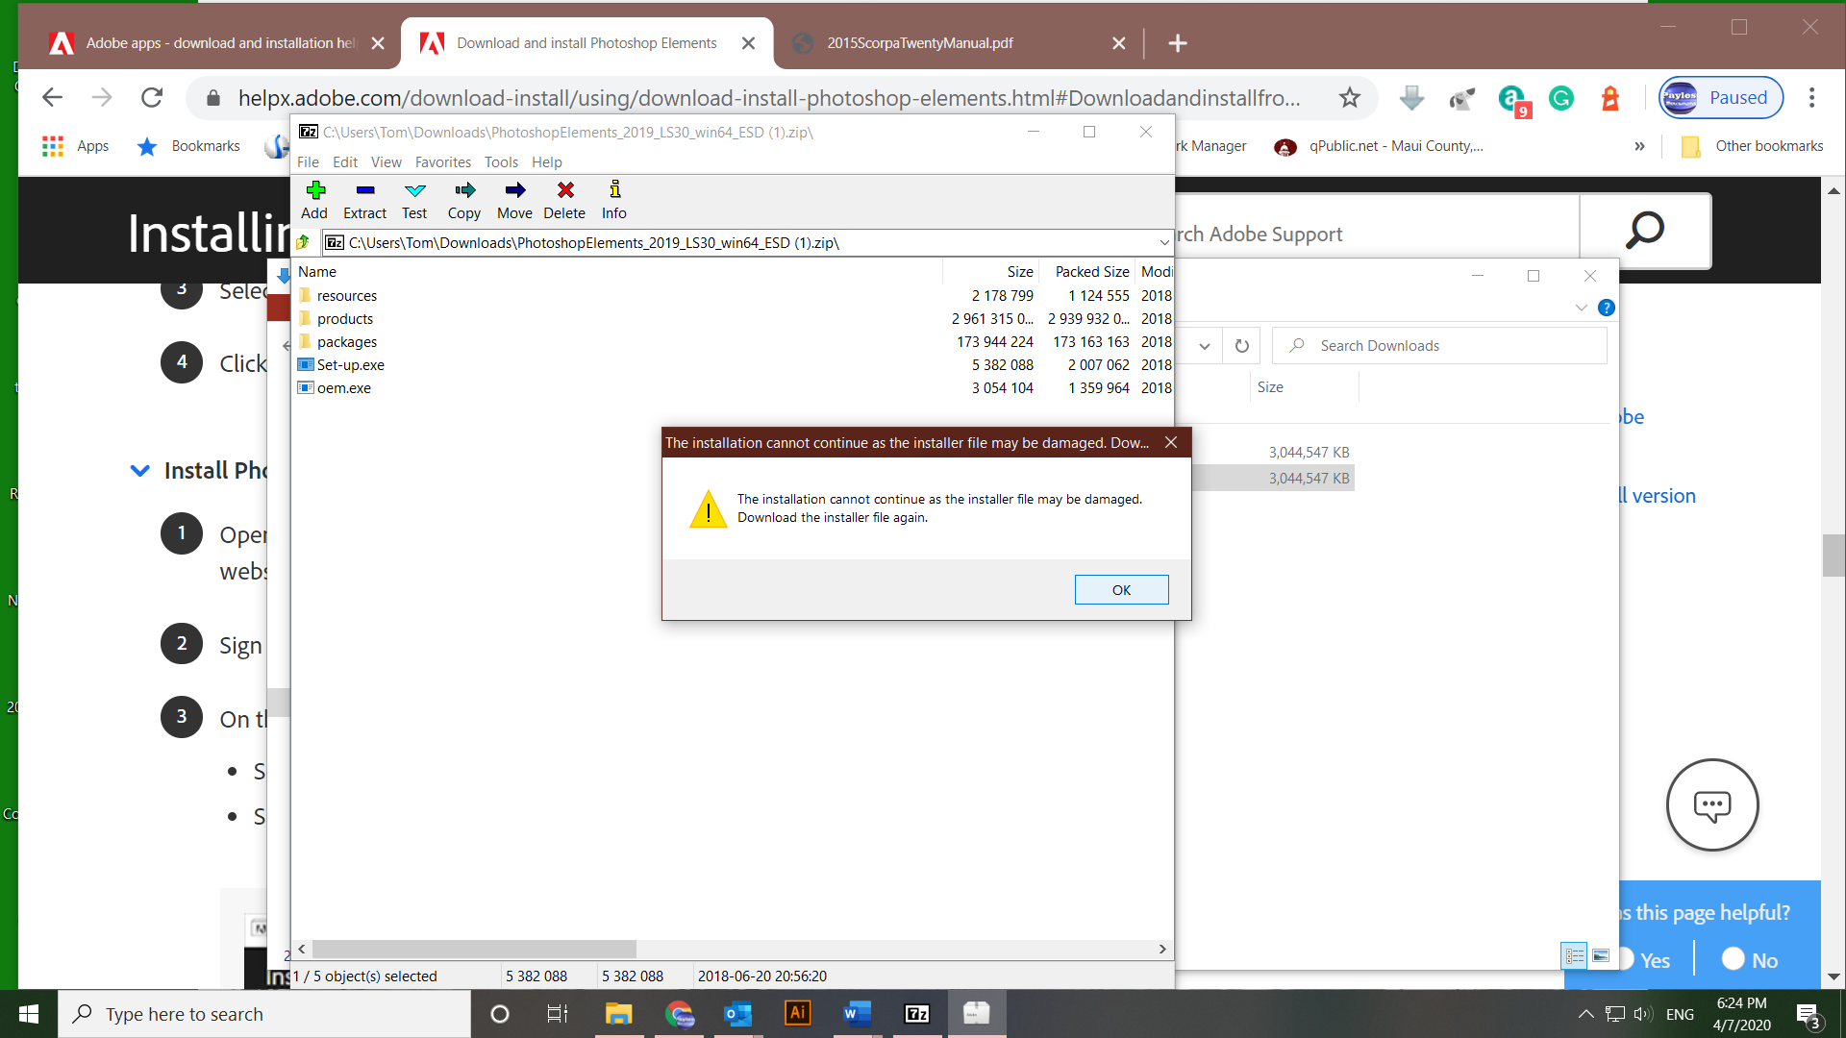Click Yes on the page helpful prompt
The width and height of the screenshot is (1846, 1038).
tap(1653, 958)
